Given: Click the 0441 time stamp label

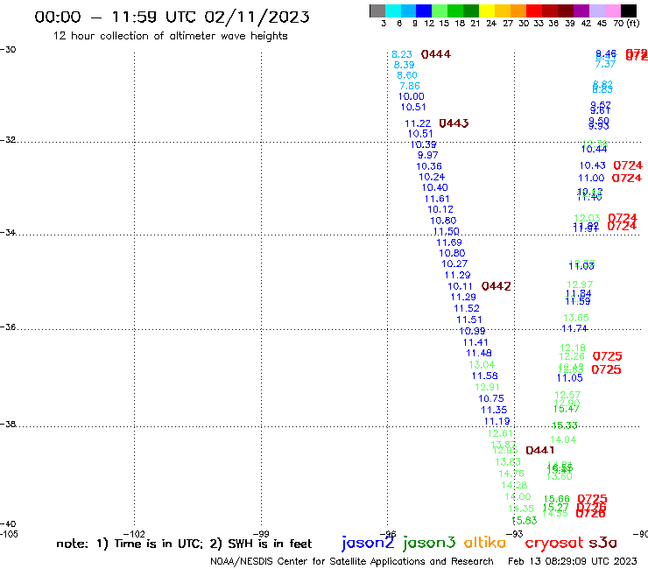Looking at the screenshot, I should click(x=539, y=450).
